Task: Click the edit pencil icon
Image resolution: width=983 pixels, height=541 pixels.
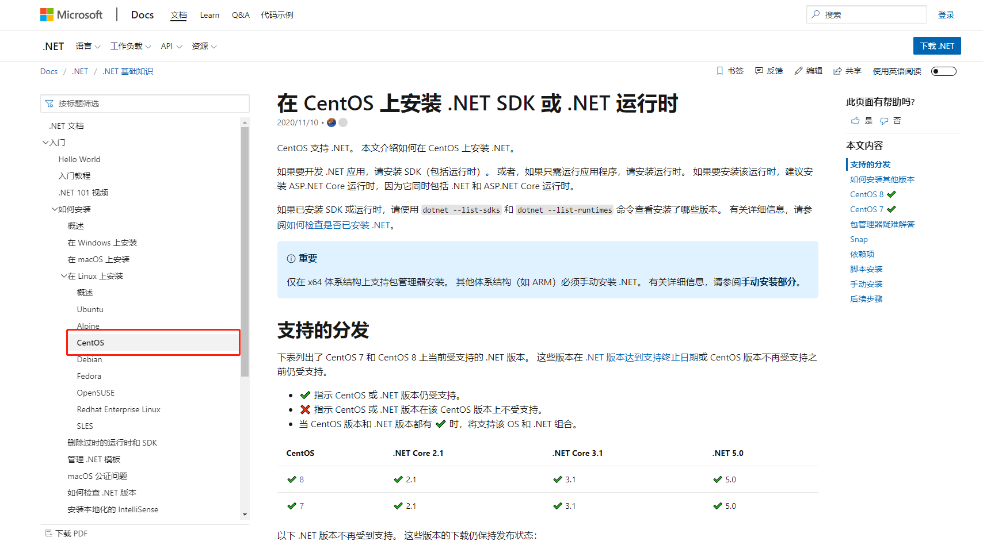Action: tap(798, 71)
